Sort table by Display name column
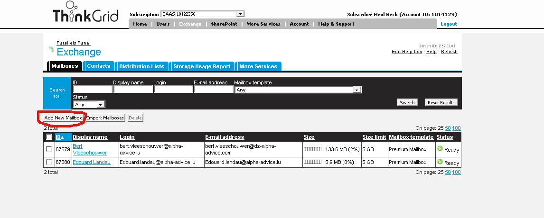The image size is (544, 218). point(90,137)
